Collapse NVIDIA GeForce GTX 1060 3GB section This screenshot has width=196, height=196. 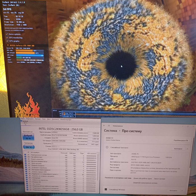point(8,45)
